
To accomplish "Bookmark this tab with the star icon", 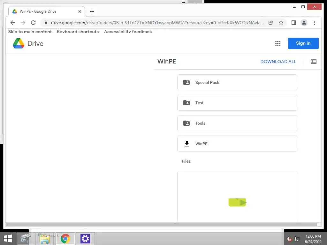I will [x=281, y=23].
